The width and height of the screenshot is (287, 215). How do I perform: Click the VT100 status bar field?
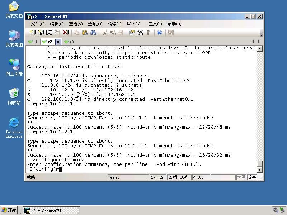[201, 177]
